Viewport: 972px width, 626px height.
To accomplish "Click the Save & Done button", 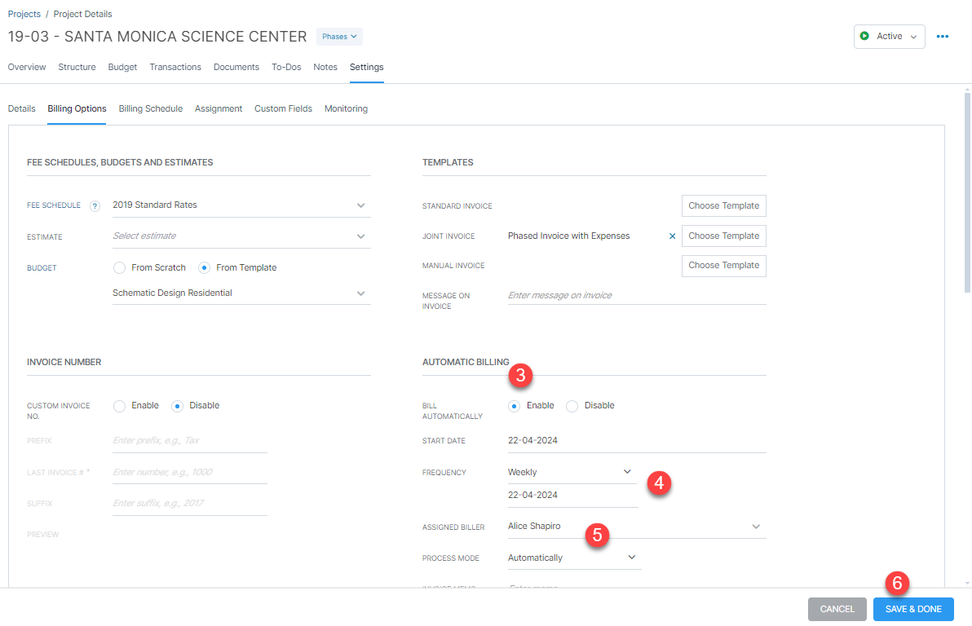I will 913,609.
